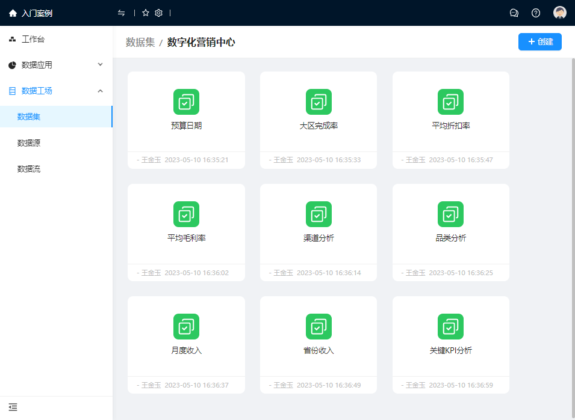Open the user avatar profile
Screen dimensions: 575x420
point(560,13)
